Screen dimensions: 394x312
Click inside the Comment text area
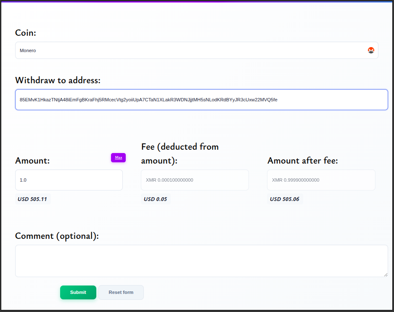pyautogui.click(x=201, y=261)
